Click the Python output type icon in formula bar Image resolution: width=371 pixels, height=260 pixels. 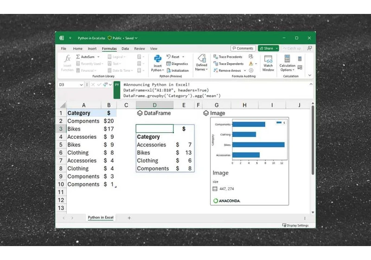106,84
